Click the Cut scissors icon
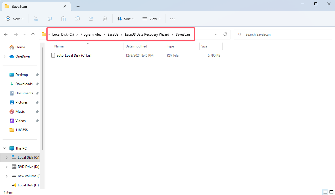Screen dimensions: 335x195 click(x=36, y=19)
